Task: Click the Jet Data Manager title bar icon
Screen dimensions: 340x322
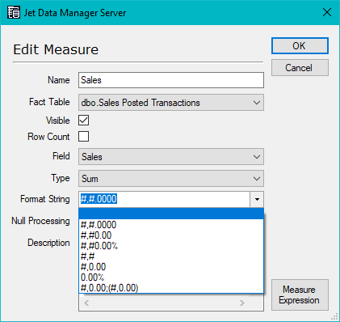Action: click(14, 12)
